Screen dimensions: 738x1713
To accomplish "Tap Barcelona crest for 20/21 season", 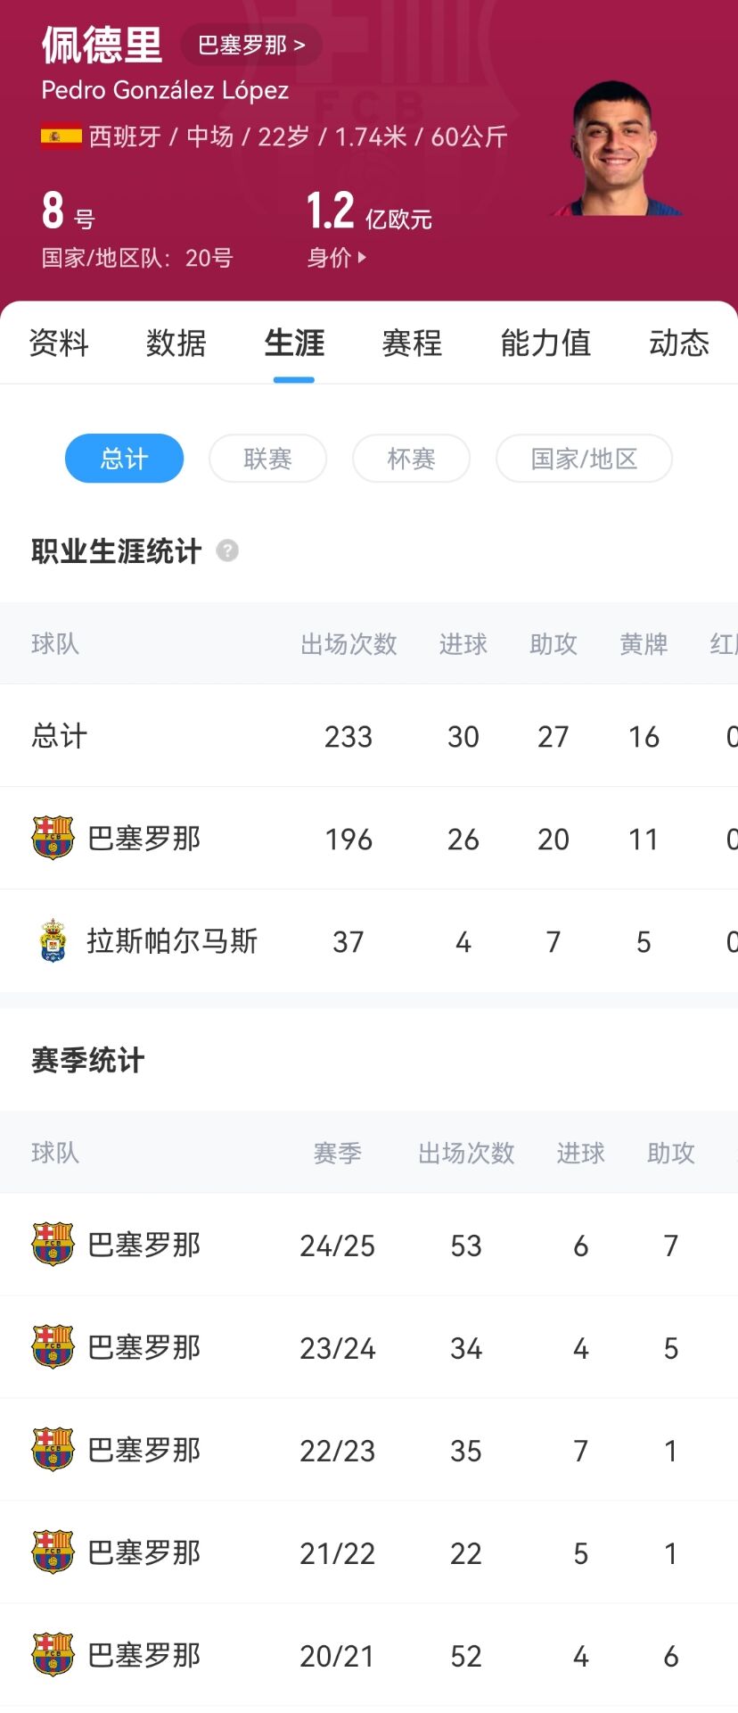I will [53, 1654].
